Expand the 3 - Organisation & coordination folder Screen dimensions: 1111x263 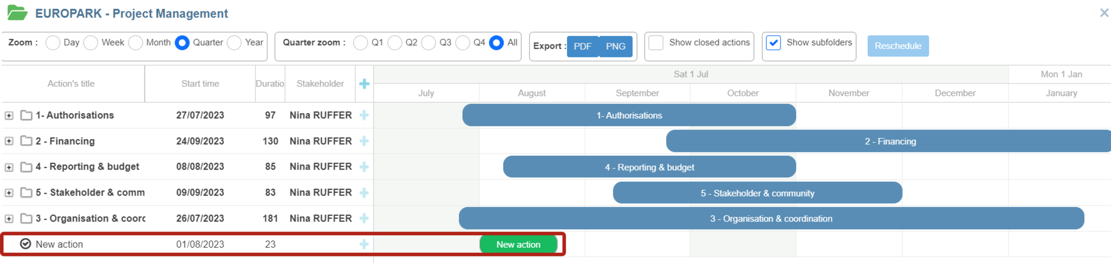click(9, 219)
